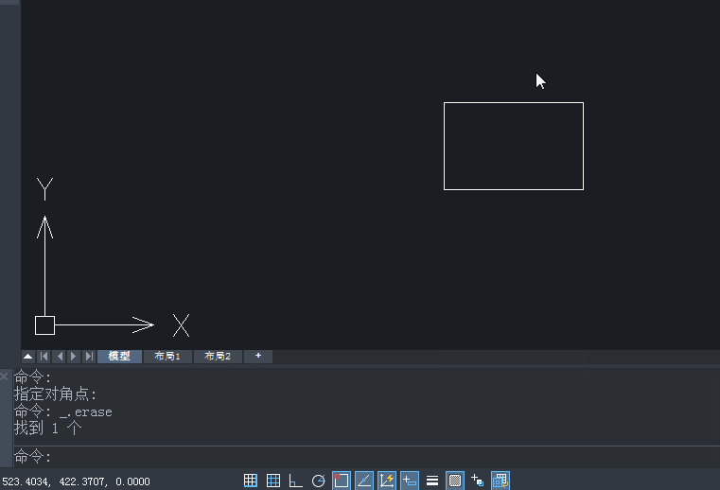Toggle object snap tracking icon
This screenshot has width=720, height=490.
click(364, 481)
